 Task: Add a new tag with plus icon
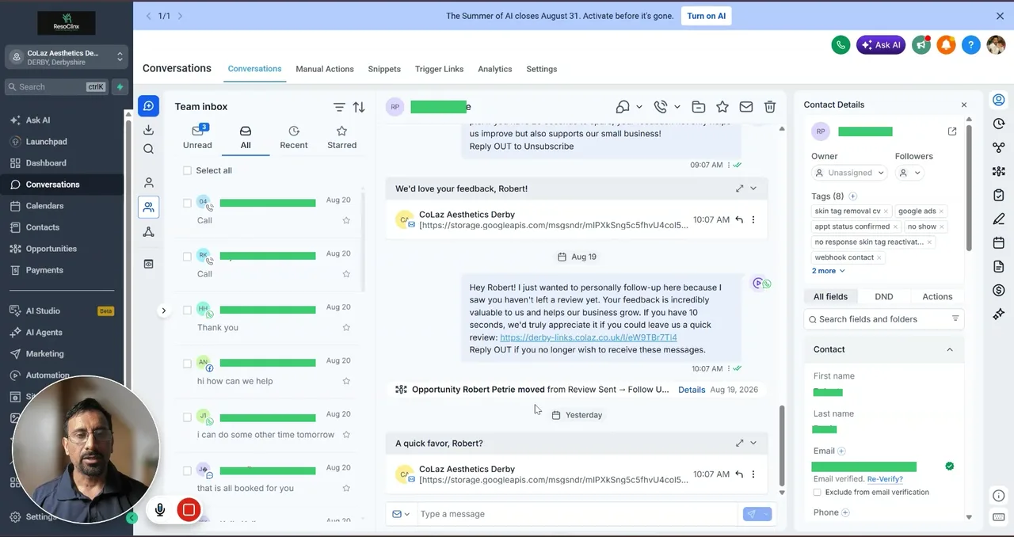click(x=853, y=196)
